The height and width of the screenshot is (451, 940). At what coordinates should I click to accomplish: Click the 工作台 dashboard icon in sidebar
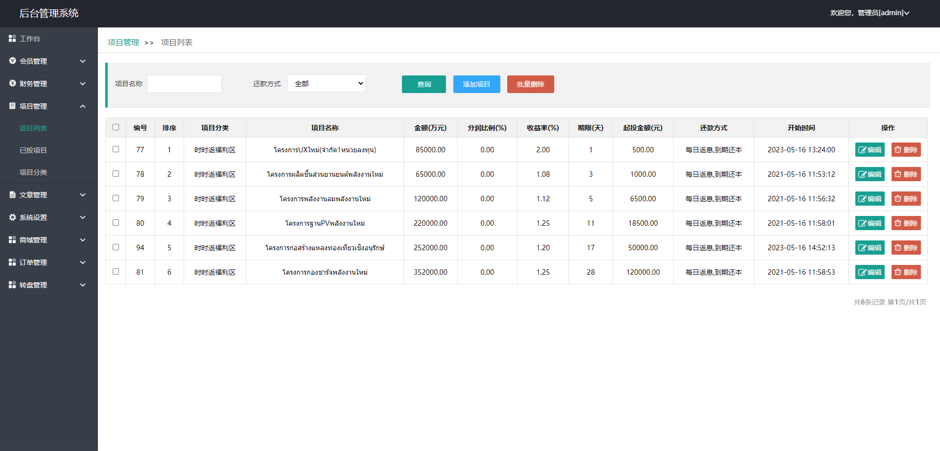coord(12,38)
